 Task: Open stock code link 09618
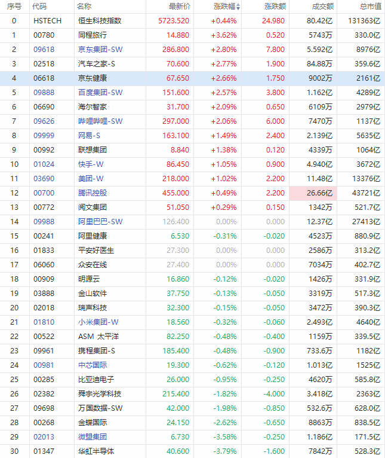(x=44, y=50)
